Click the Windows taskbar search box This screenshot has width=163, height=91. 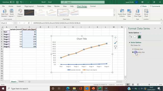28,88
